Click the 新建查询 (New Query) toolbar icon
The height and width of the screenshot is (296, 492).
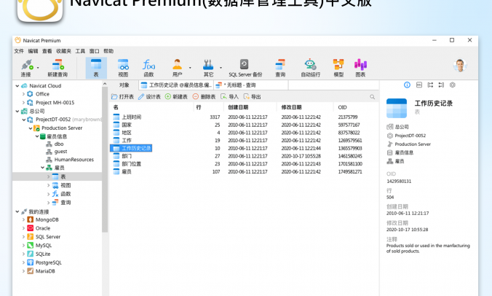tap(57, 67)
